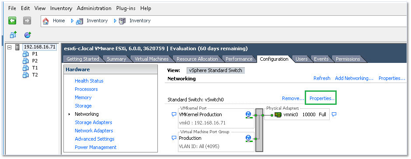Click the grey Forward navigation arrow
Viewport: 411px width, 159px height.
[x=27, y=21]
